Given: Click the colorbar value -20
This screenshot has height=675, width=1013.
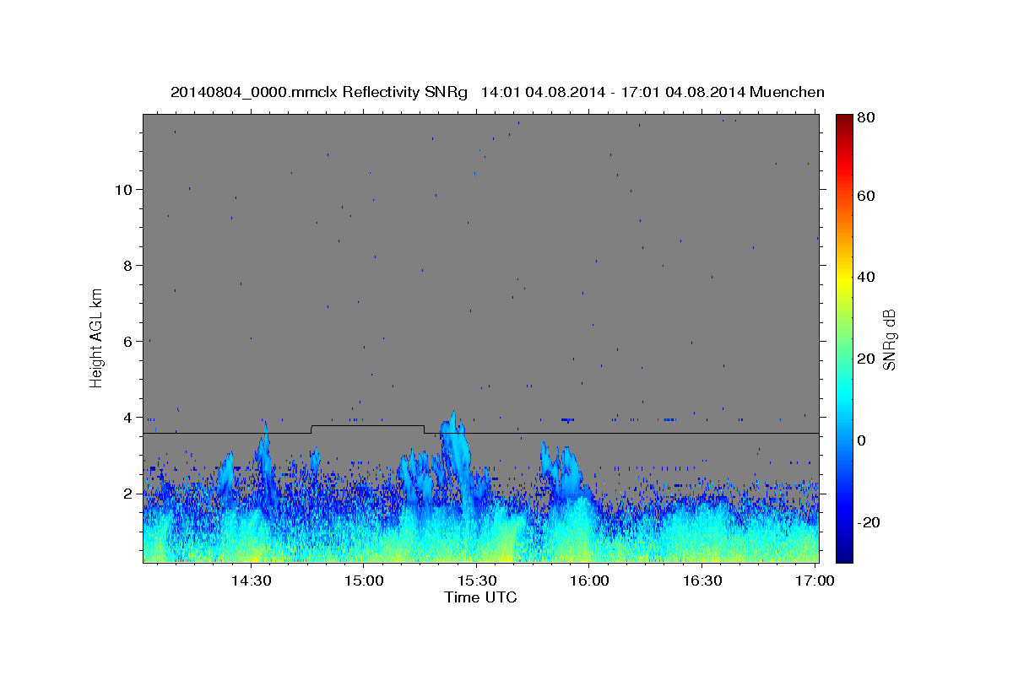Looking at the screenshot, I should tap(868, 522).
